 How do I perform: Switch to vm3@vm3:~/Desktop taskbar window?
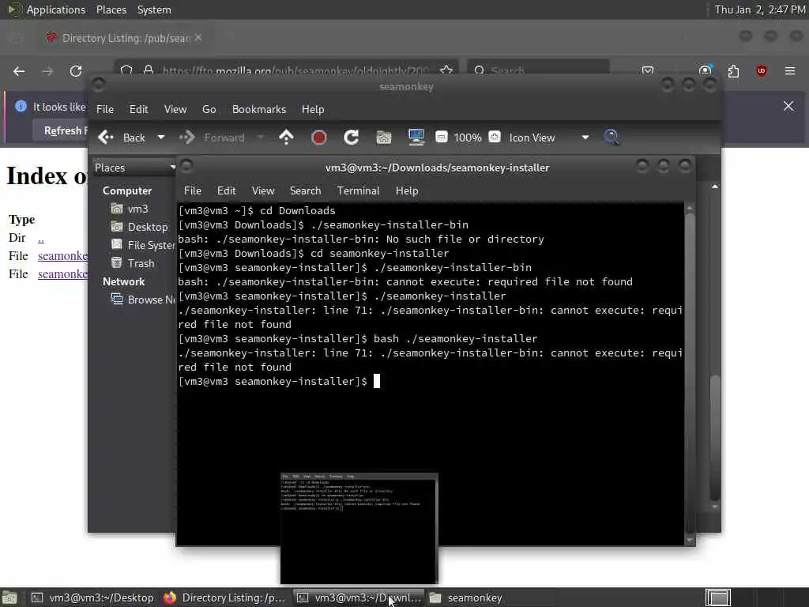93,598
